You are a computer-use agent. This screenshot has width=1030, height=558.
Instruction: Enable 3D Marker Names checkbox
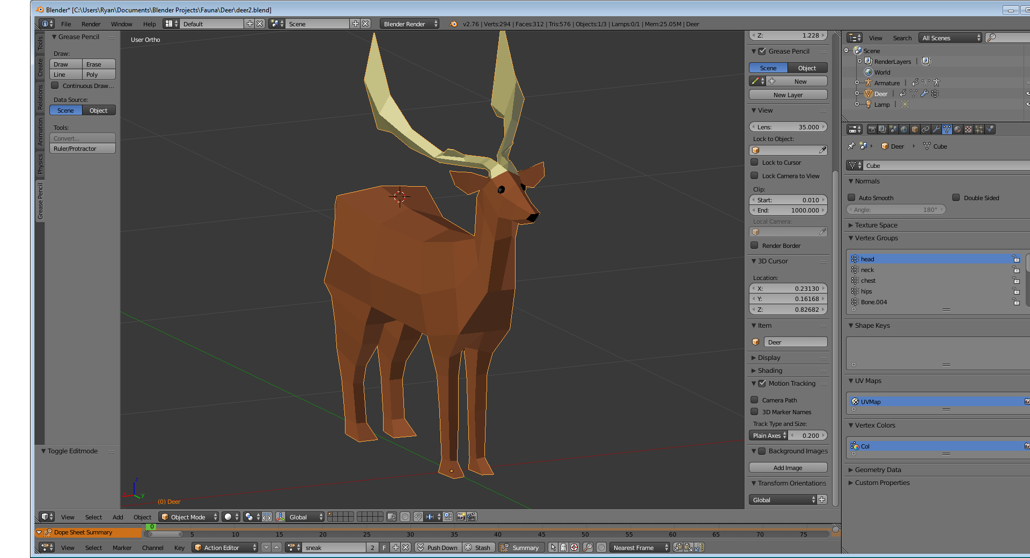pos(754,412)
